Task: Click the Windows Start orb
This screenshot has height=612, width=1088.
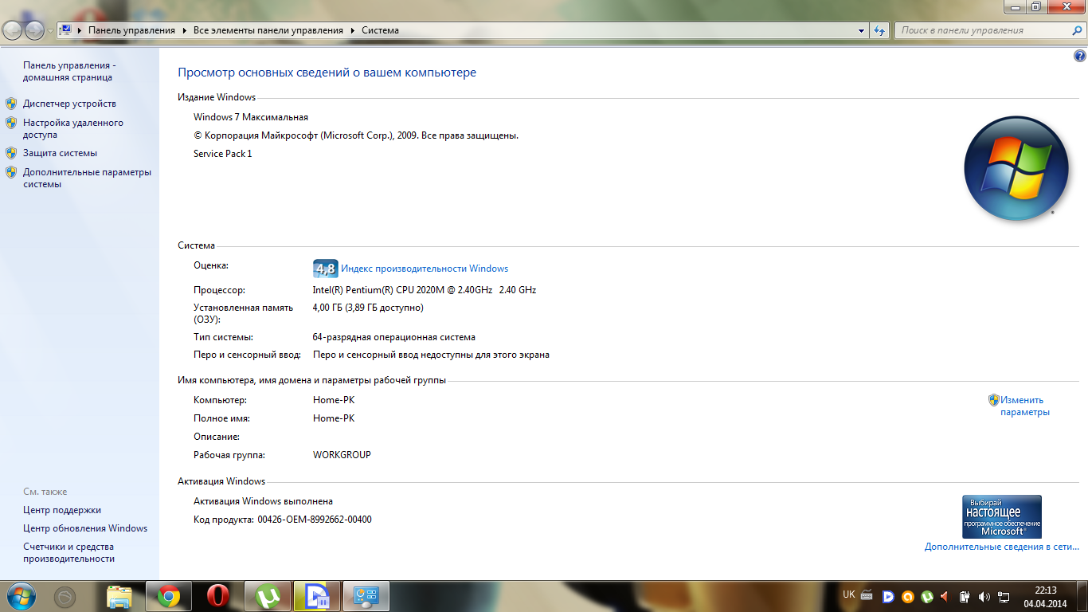Action: (x=20, y=596)
